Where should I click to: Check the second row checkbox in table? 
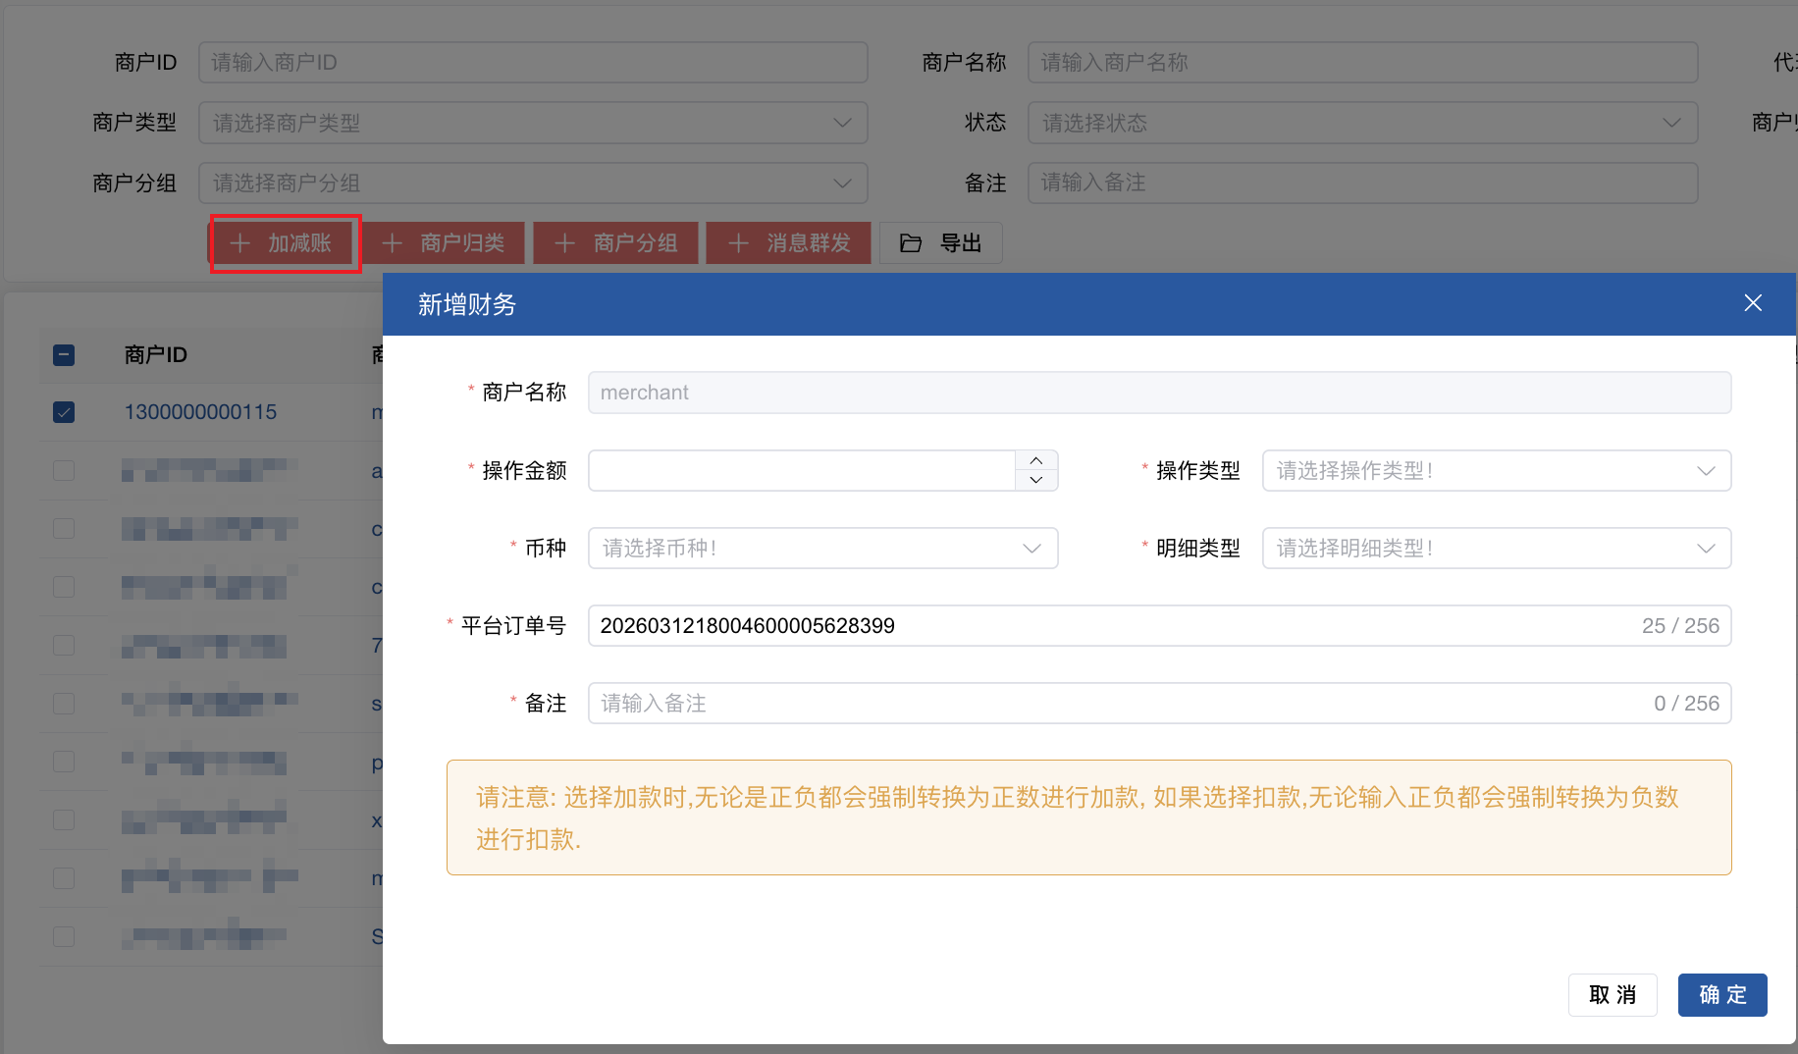[64, 471]
